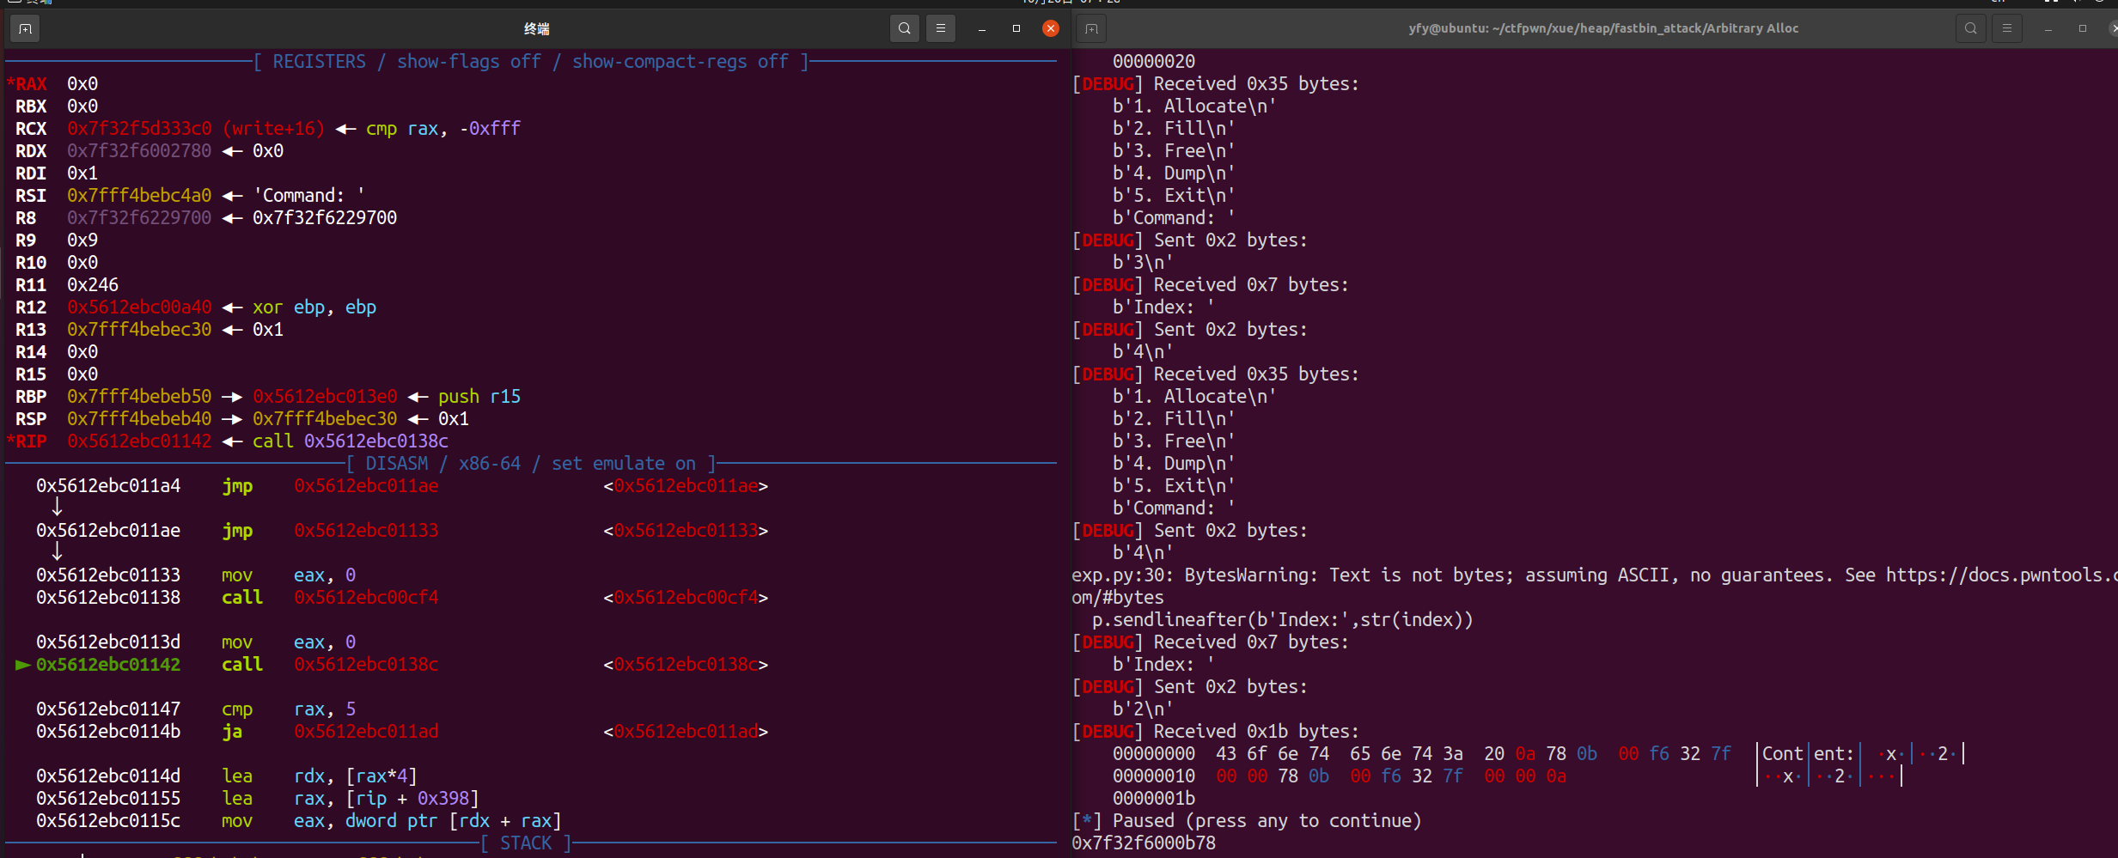The width and height of the screenshot is (2118, 858).
Task: Click R11 value 0x246
Action: pyautogui.click(x=93, y=285)
